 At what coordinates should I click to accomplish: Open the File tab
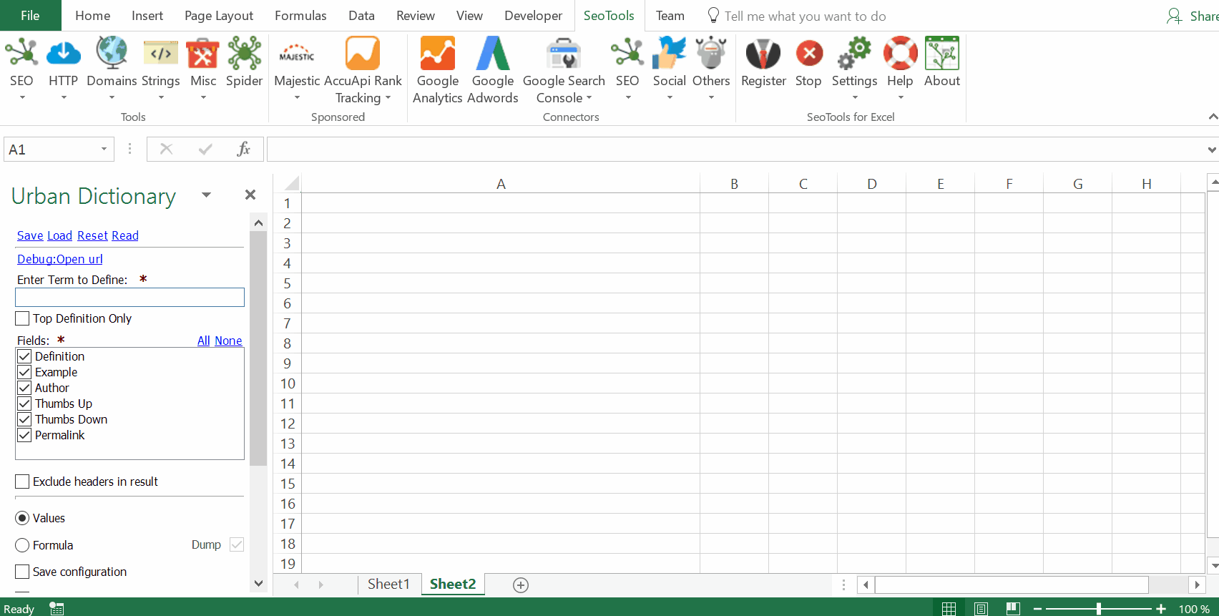pos(30,16)
